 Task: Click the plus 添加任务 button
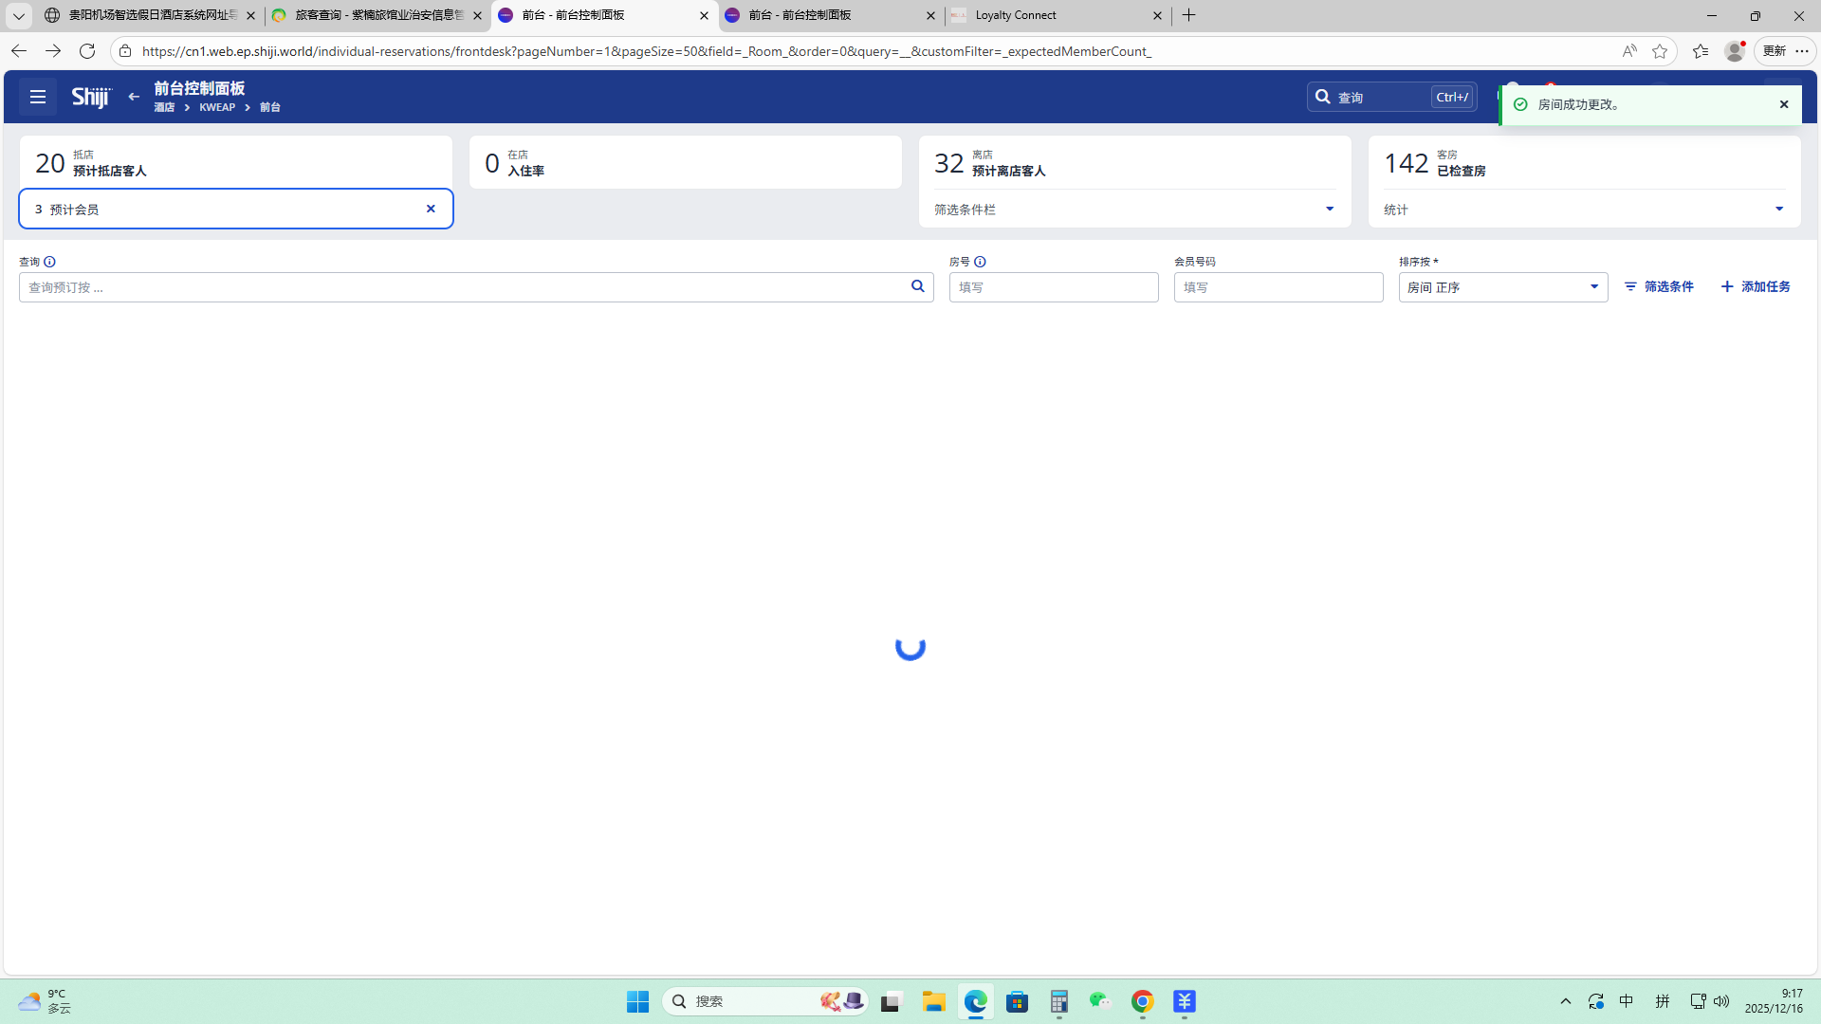[x=1756, y=286]
